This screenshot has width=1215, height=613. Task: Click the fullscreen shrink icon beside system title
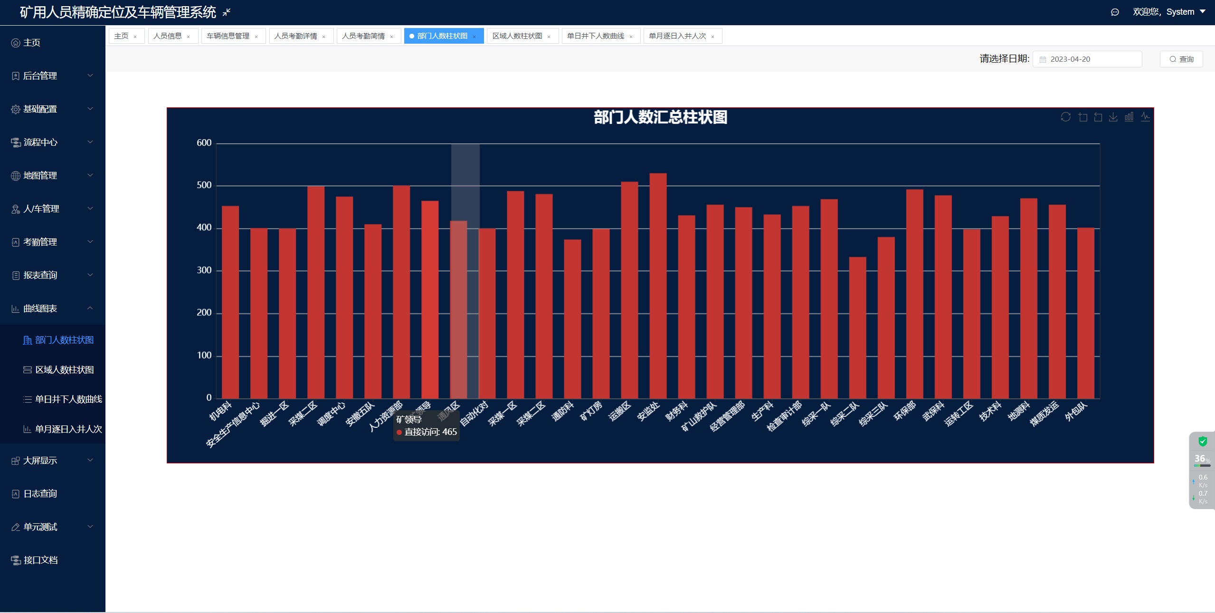tap(227, 12)
